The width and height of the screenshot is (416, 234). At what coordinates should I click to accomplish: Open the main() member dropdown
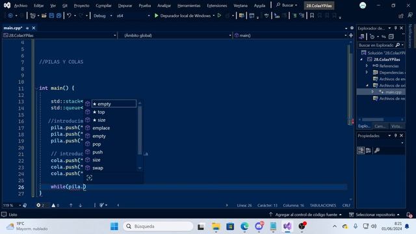[291, 35]
